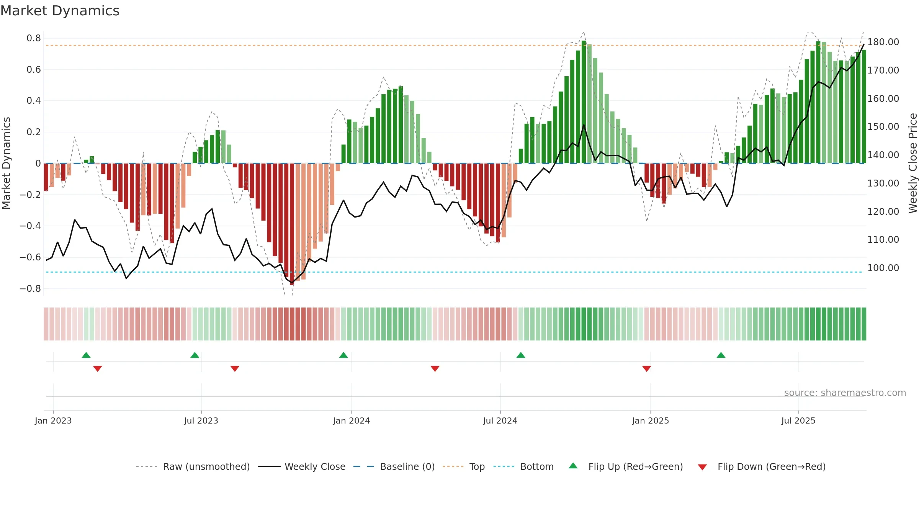This screenshot has height=517, width=919.
Task: Click the Jul 2023 x-axis label
Action: coord(201,420)
